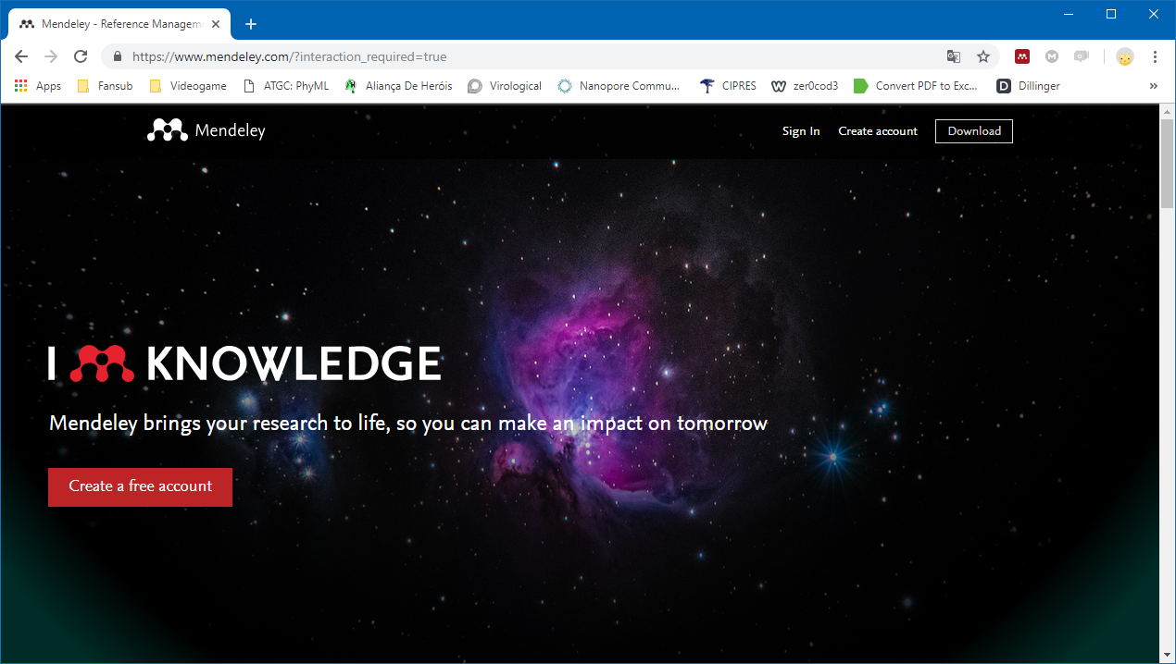Click the vertical scrollbar thumb
Image resolution: width=1176 pixels, height=664 pixels.
pos(1168,164)
